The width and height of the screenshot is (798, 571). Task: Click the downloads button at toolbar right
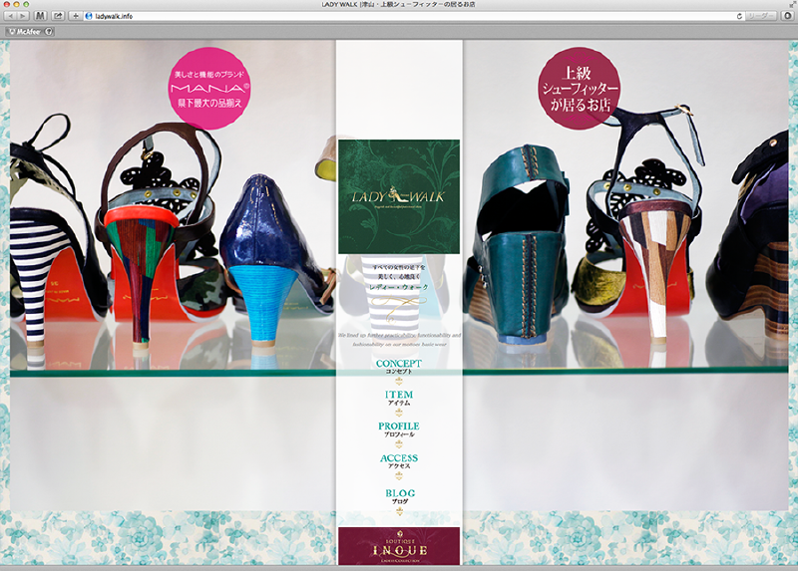point(788,17)
